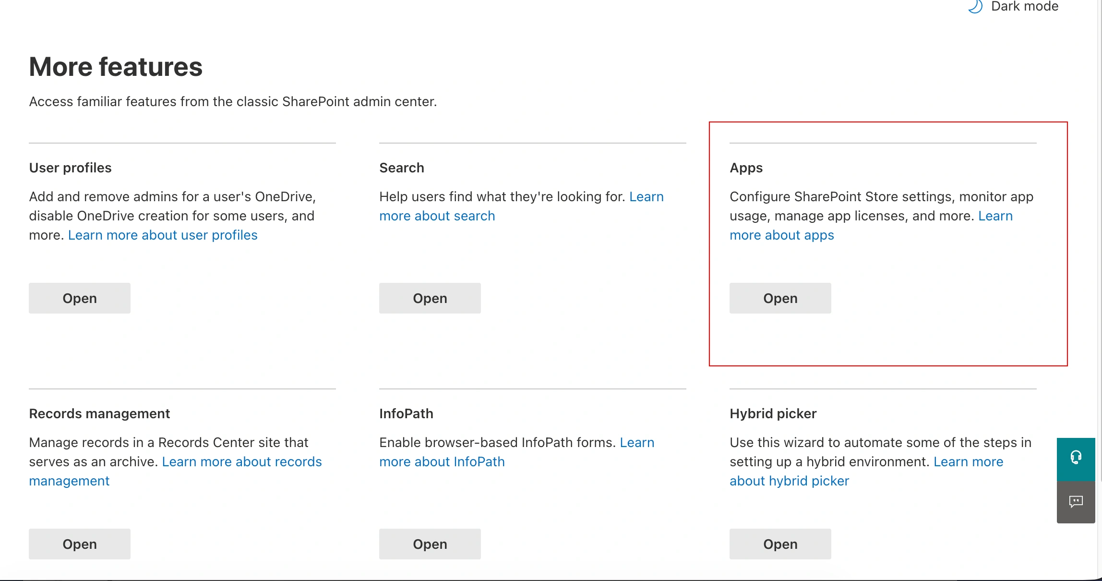
Task: Click the 'Dark mode' label text
Action: 1025,6
